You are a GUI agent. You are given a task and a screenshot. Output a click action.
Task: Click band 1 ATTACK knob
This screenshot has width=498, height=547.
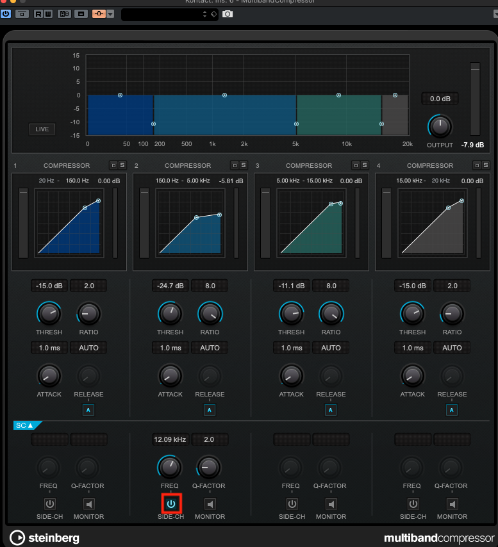[x=49, y=376]
